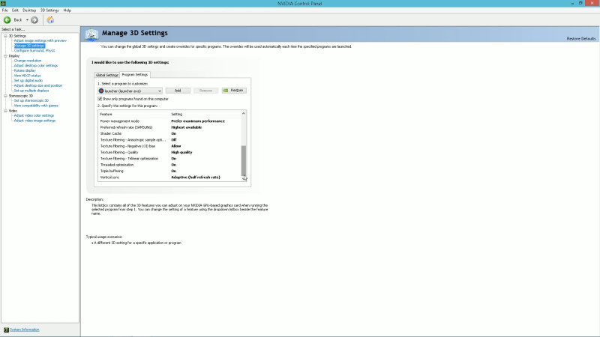Click the Adaptive (half refresh rate) value

(196, 177)
